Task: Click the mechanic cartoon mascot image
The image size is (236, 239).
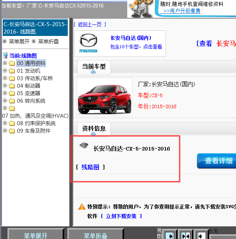Action: point(141,8)
